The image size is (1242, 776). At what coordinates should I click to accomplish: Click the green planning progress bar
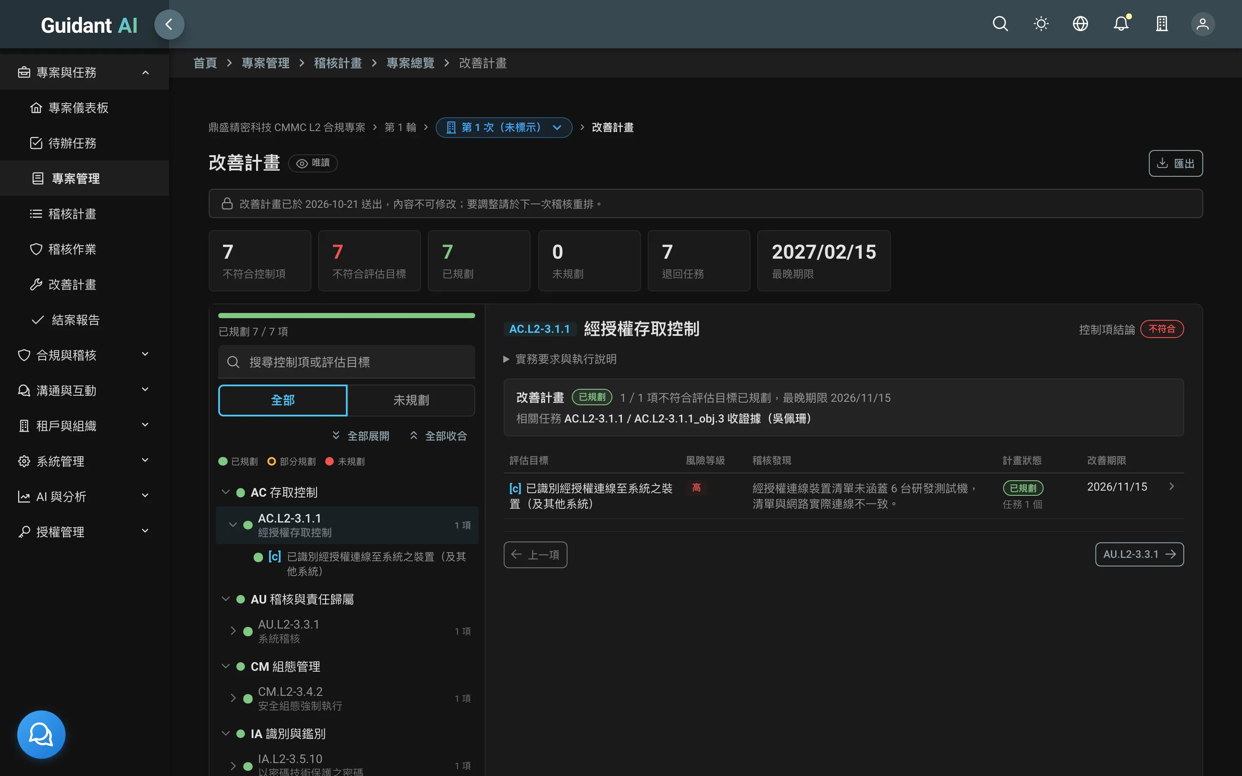(346, 316)
